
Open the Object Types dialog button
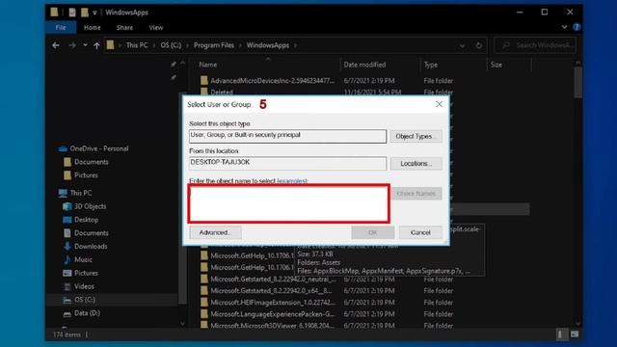click(x=416, y=136)
